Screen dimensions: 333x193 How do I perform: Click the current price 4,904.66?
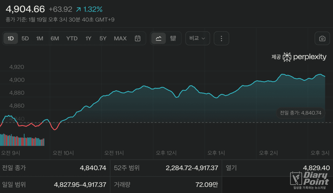coord(25,9)
